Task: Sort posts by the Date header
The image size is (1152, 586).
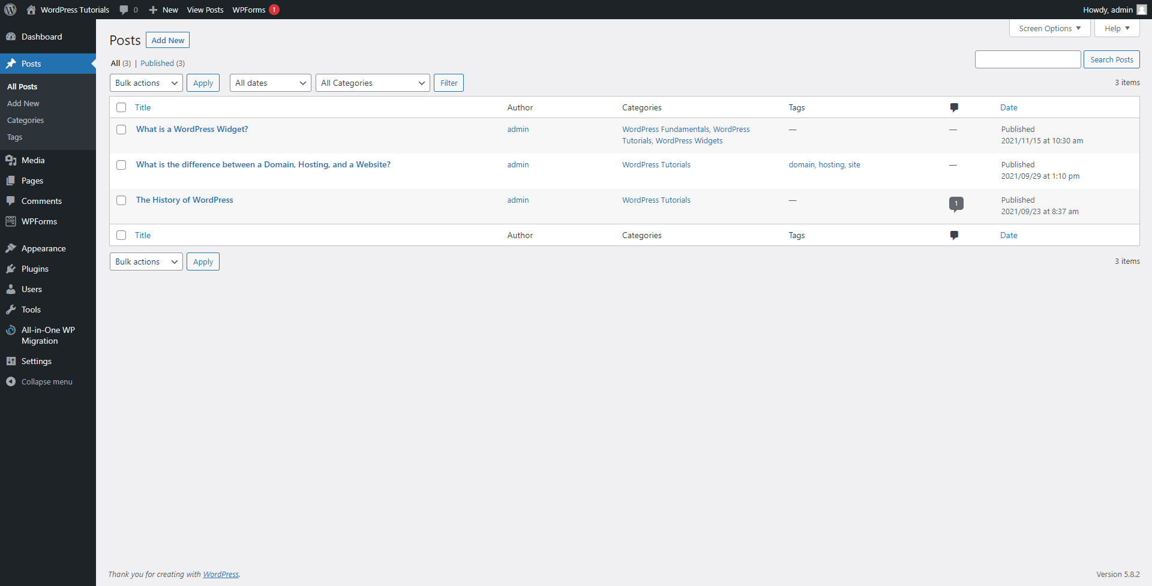Action: (1009, 107)
